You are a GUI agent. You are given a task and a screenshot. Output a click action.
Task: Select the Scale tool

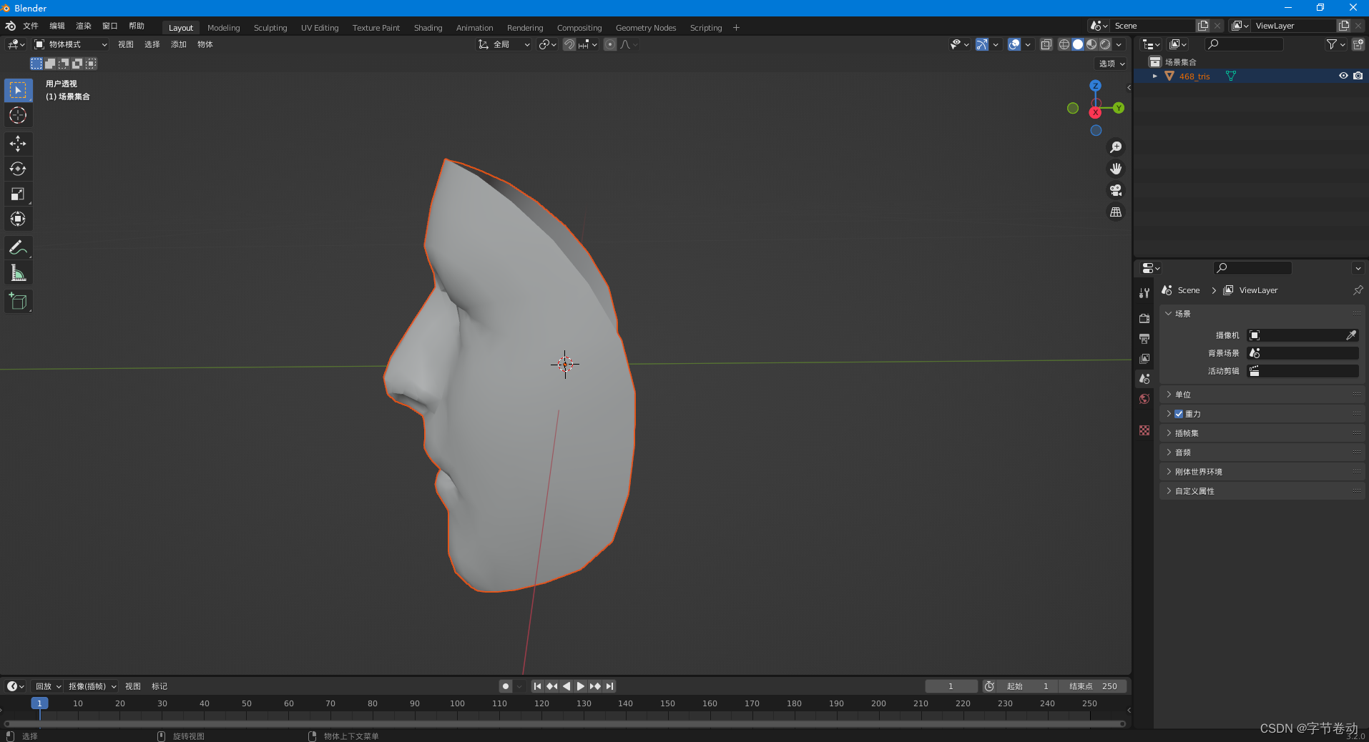coord(18,194)
